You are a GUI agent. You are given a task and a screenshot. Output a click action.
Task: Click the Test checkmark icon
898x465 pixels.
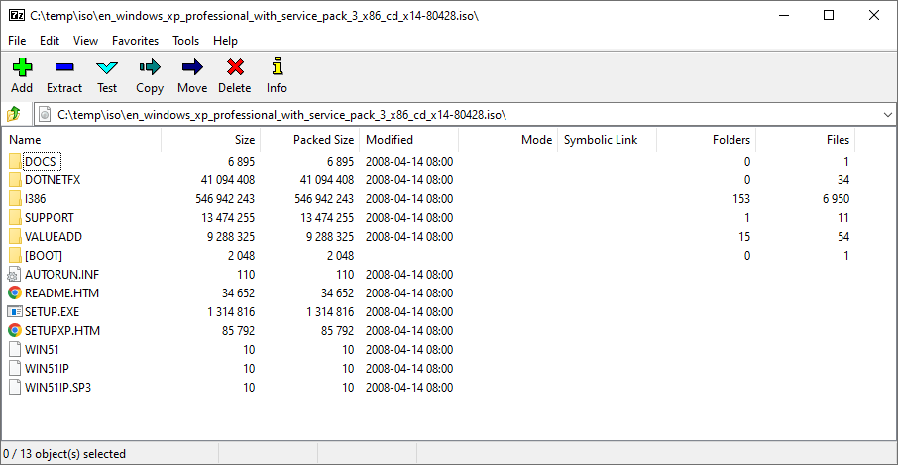point(106,68)
